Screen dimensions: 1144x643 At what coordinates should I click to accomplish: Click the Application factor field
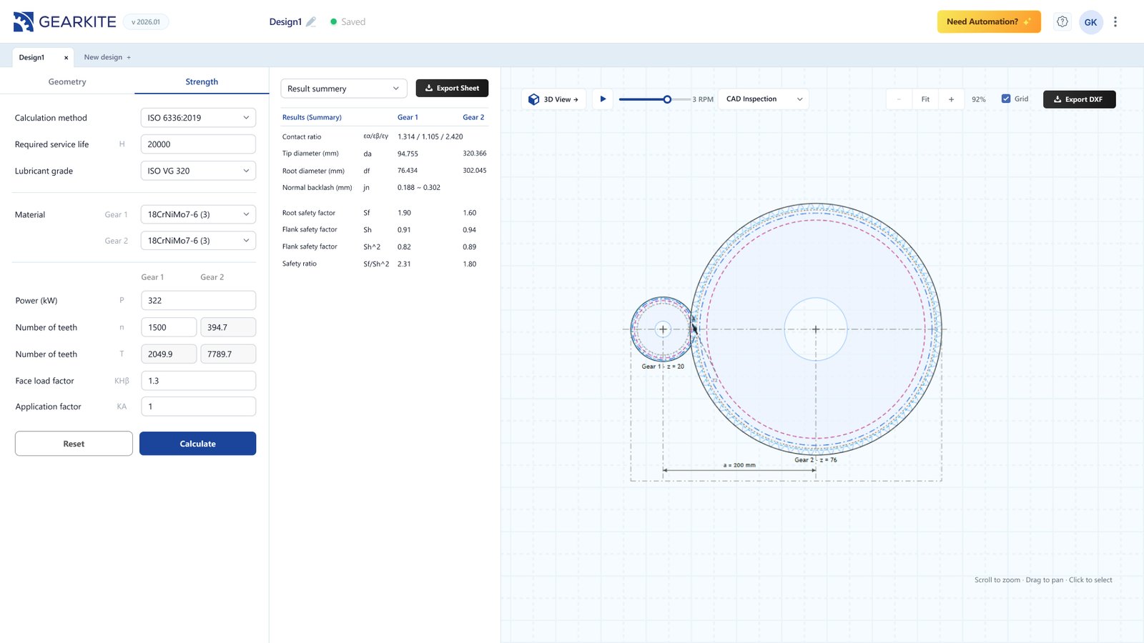(198, 407)
